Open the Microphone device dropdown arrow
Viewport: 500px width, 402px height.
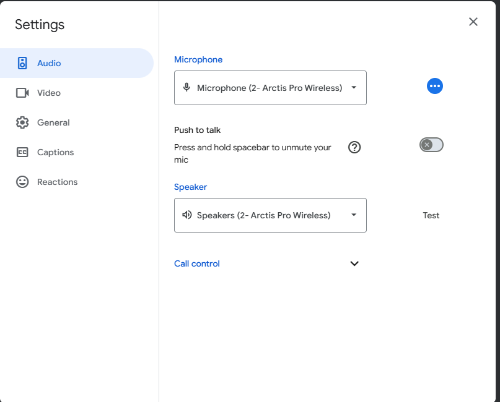(x=354, y=88)
